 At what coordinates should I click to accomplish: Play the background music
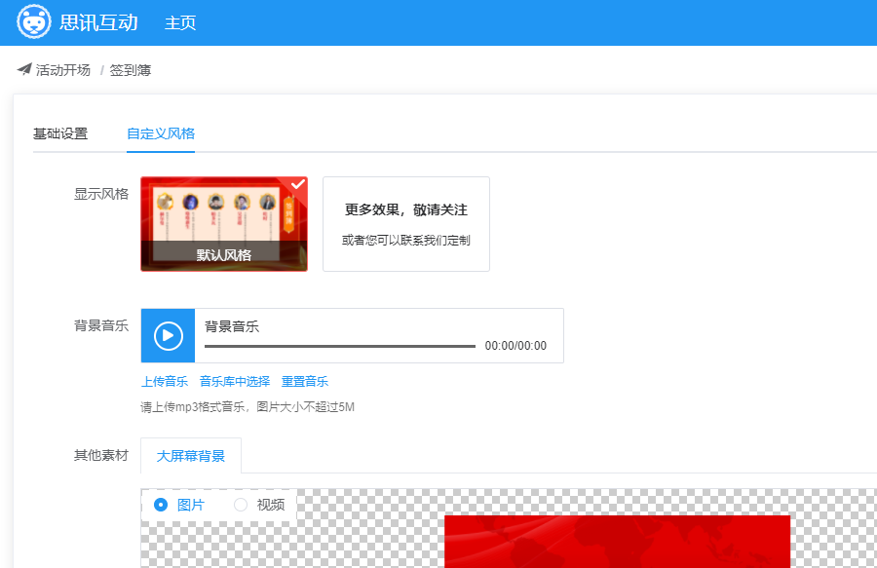(x=168, y=335)
